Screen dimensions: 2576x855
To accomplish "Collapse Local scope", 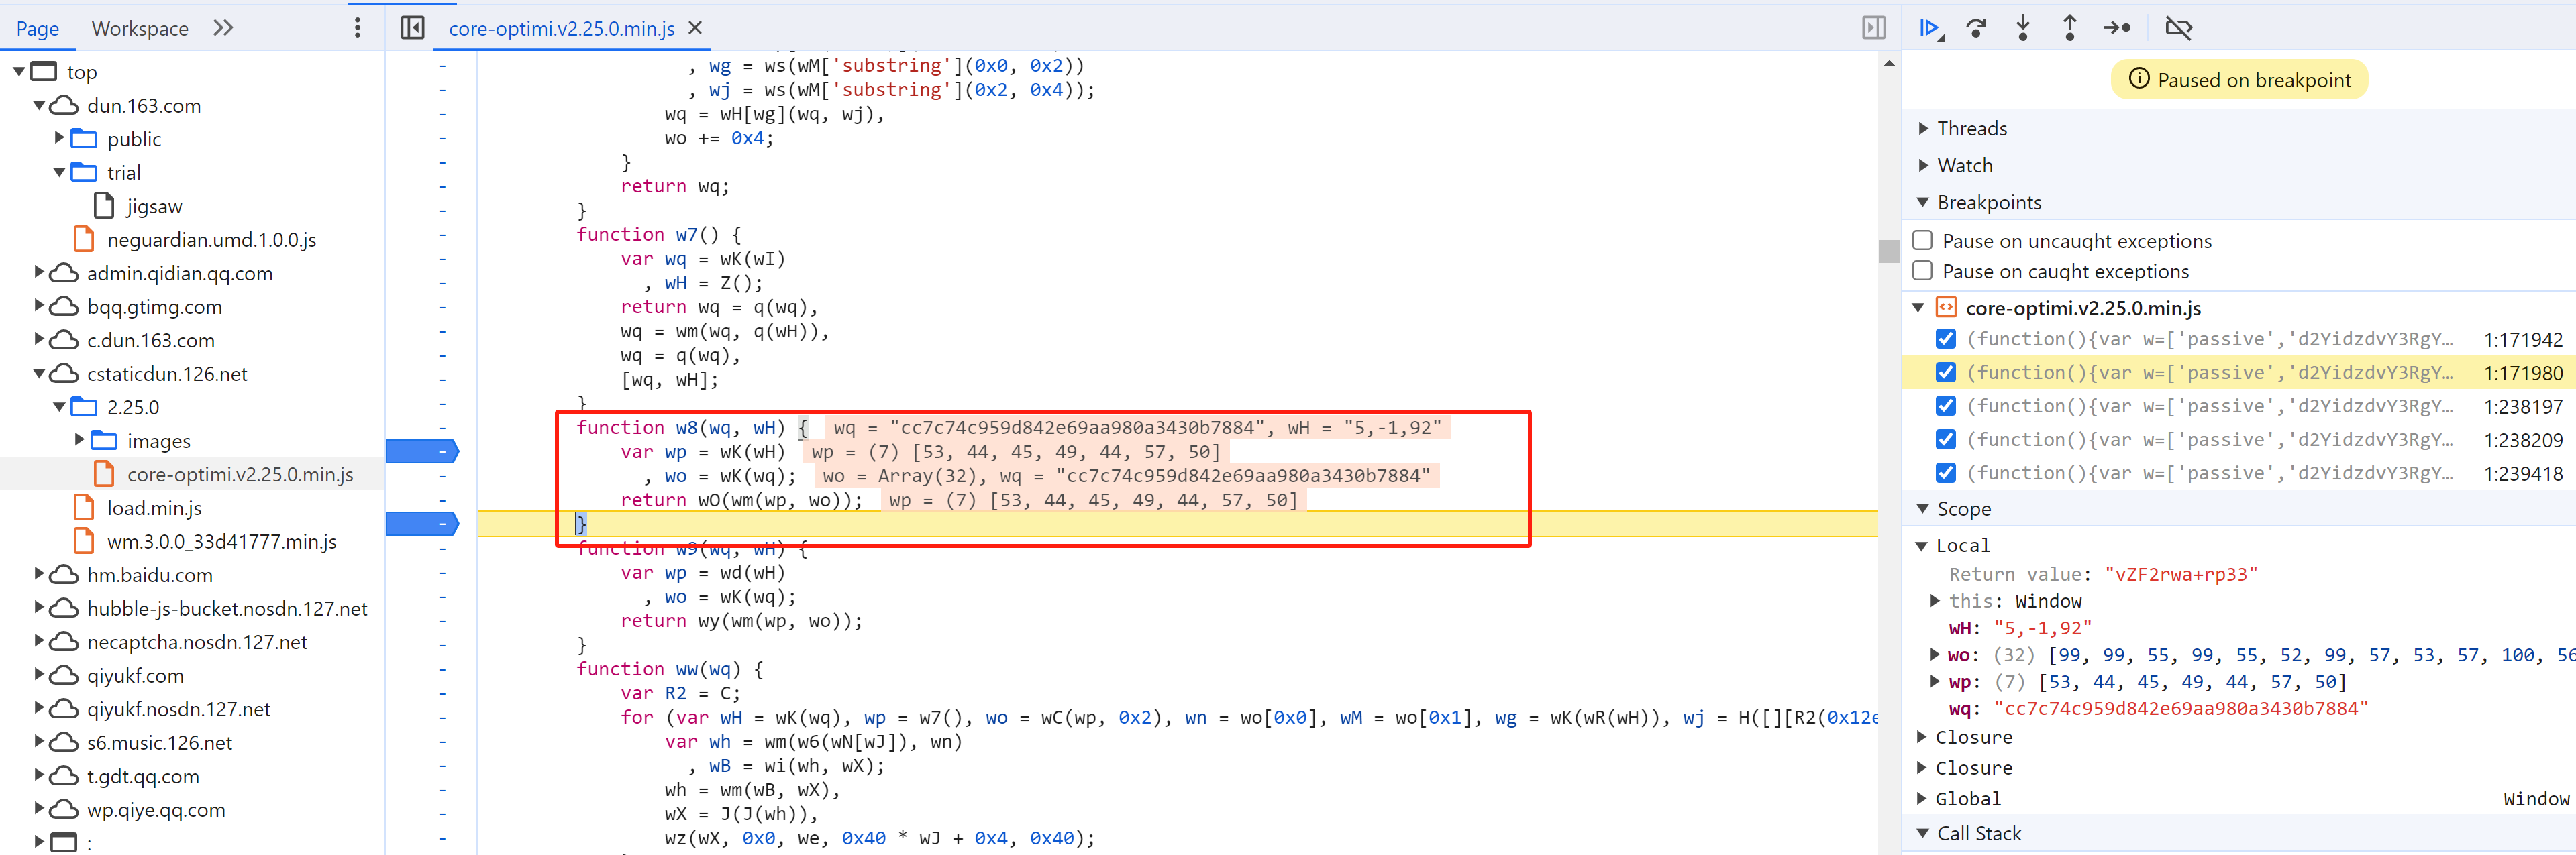I will click(x=1921, y=545).
